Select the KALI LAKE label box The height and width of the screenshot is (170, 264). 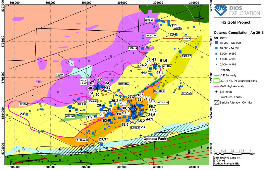[x=83, y=82]
